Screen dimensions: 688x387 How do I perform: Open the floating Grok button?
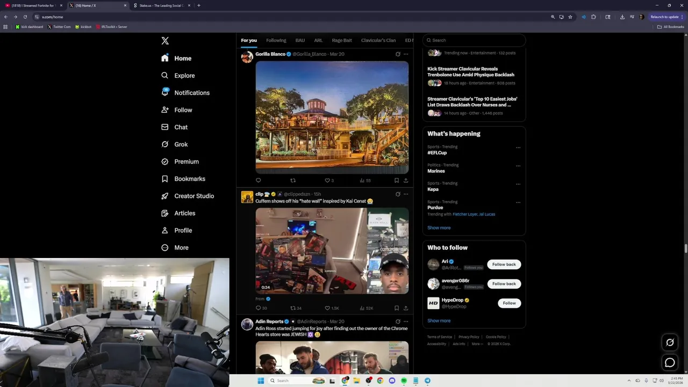point(670,342)
